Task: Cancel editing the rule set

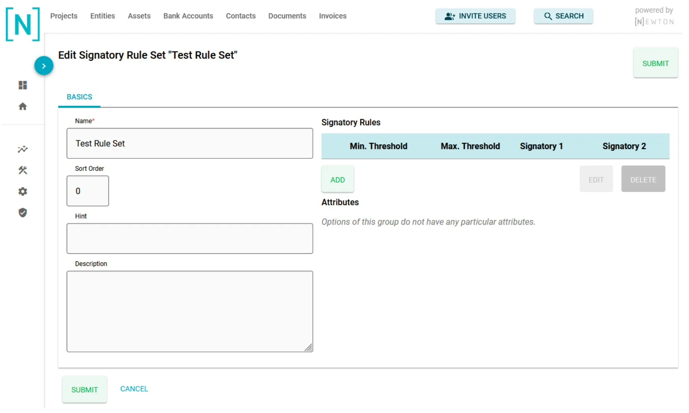Action: coord(134,389)
